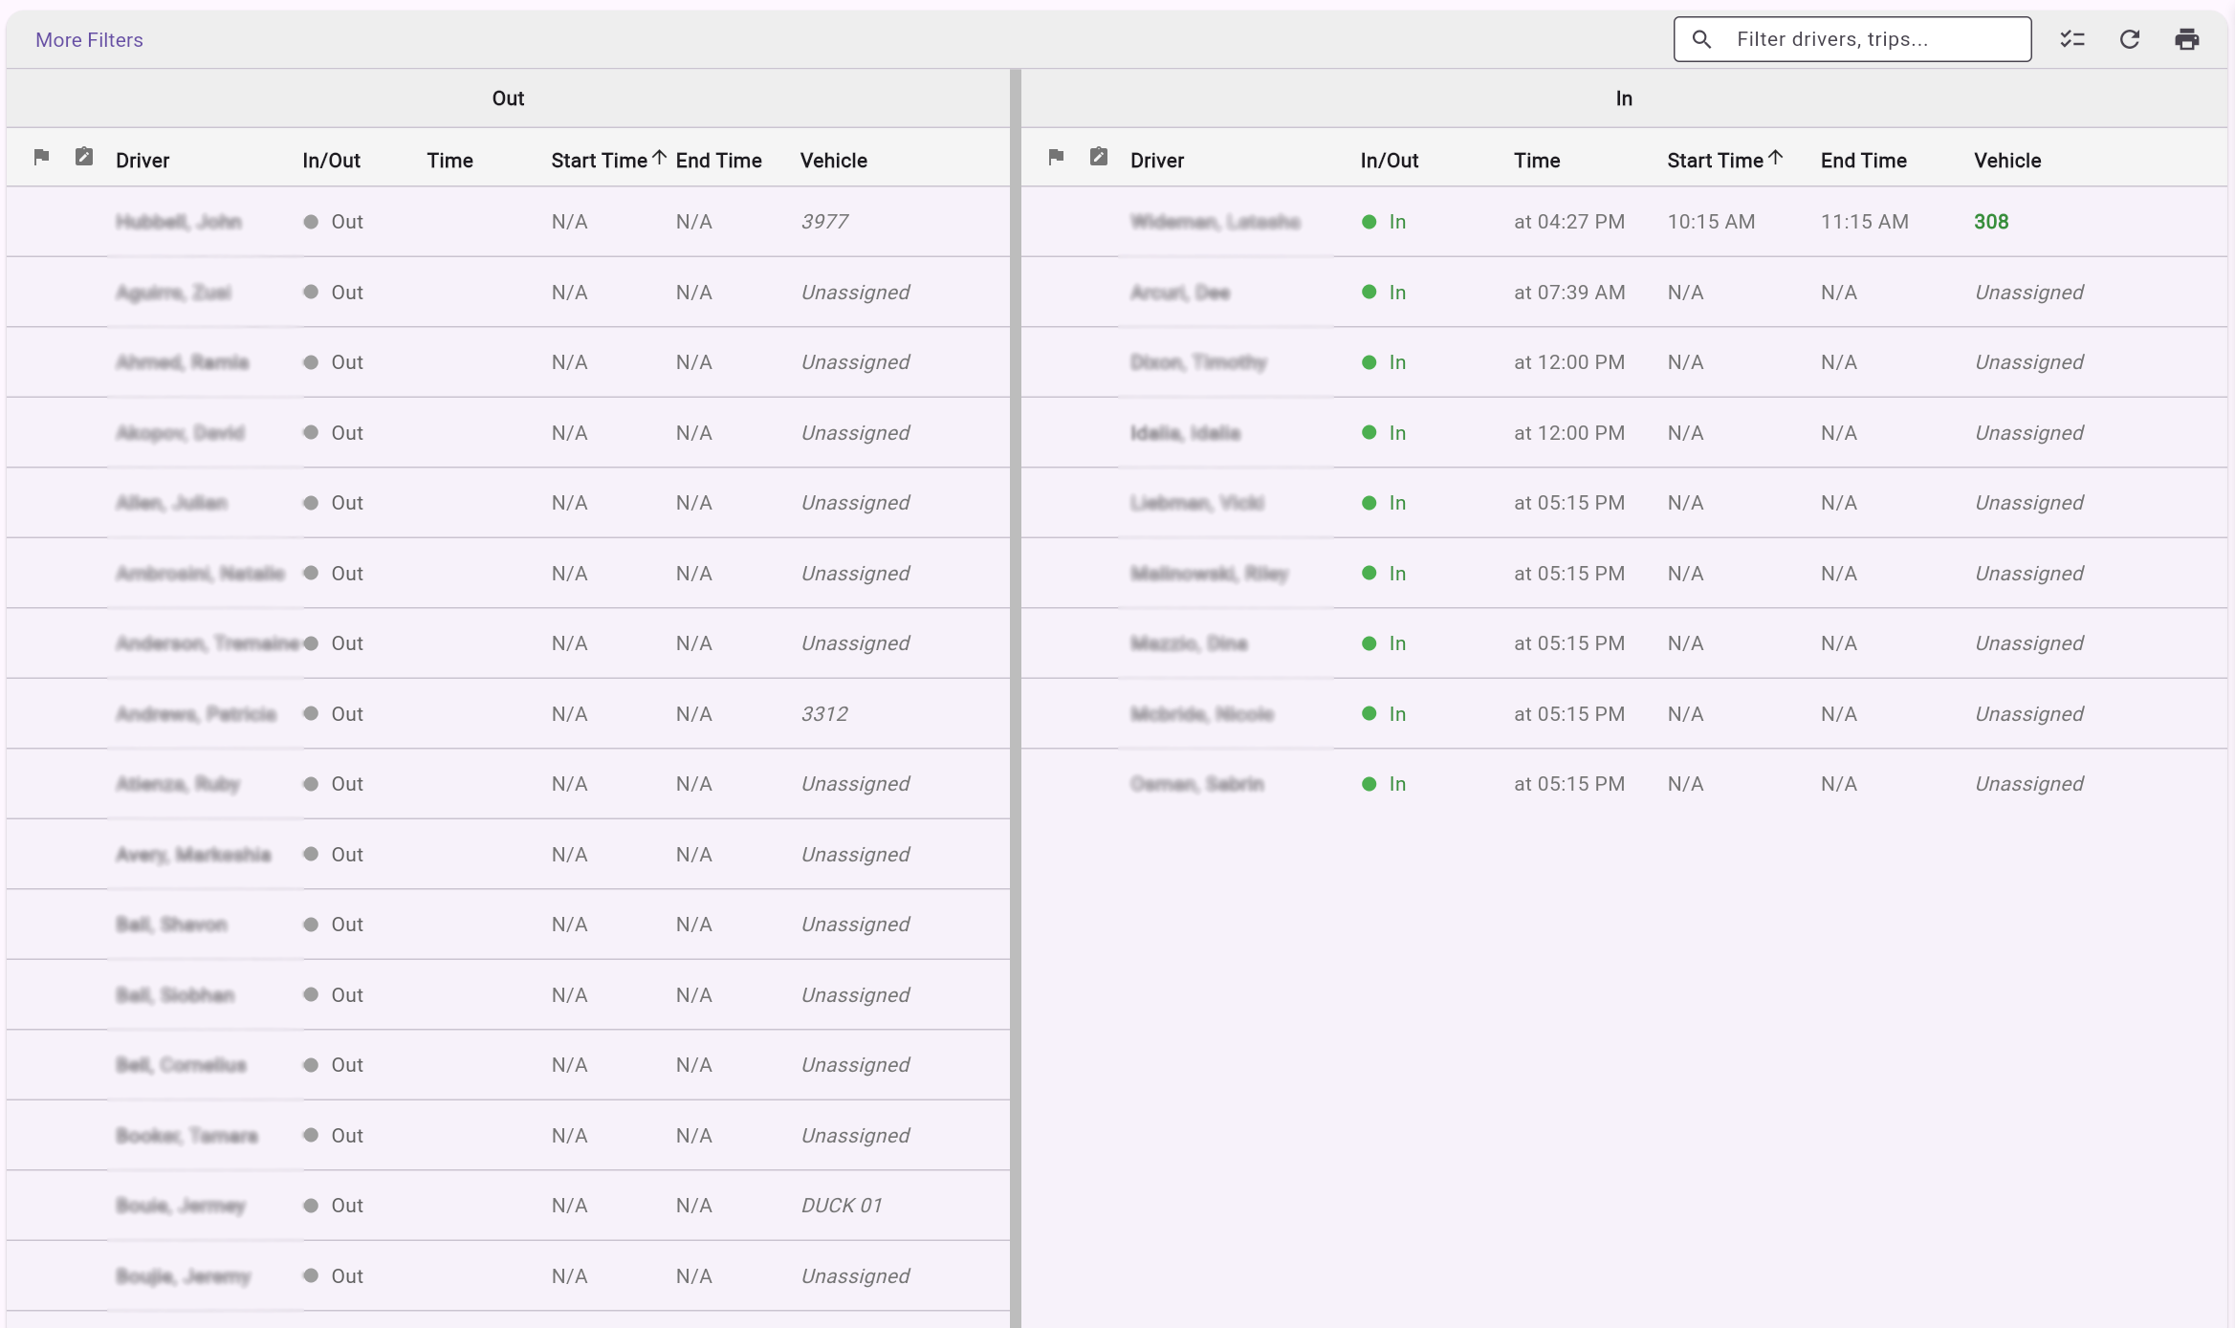This screenshot has width=2235, height=1328.
Task: Toggle Latasha Wideman's green In indicator
Action: (x=1371, y=221)
